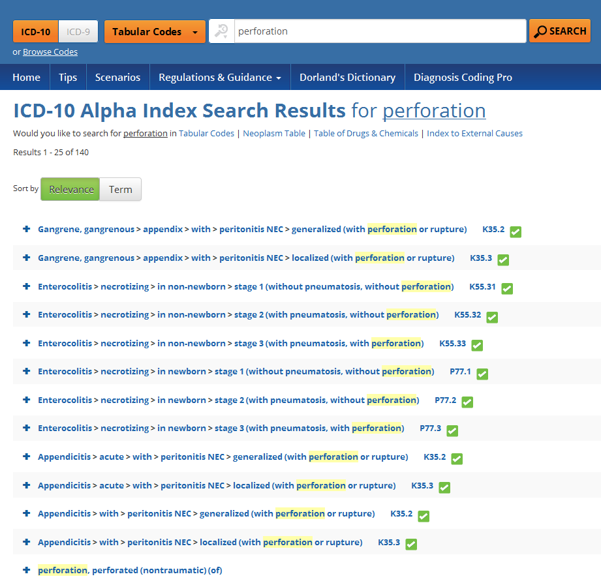601x585 pixels.
Task: Go to Dorland's Dictionary tab
Action: click(347, 78)
